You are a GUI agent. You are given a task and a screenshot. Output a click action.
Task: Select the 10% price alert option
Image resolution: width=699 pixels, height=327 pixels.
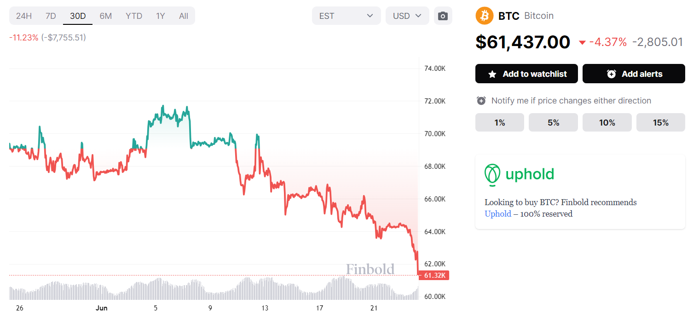point(607,122)
